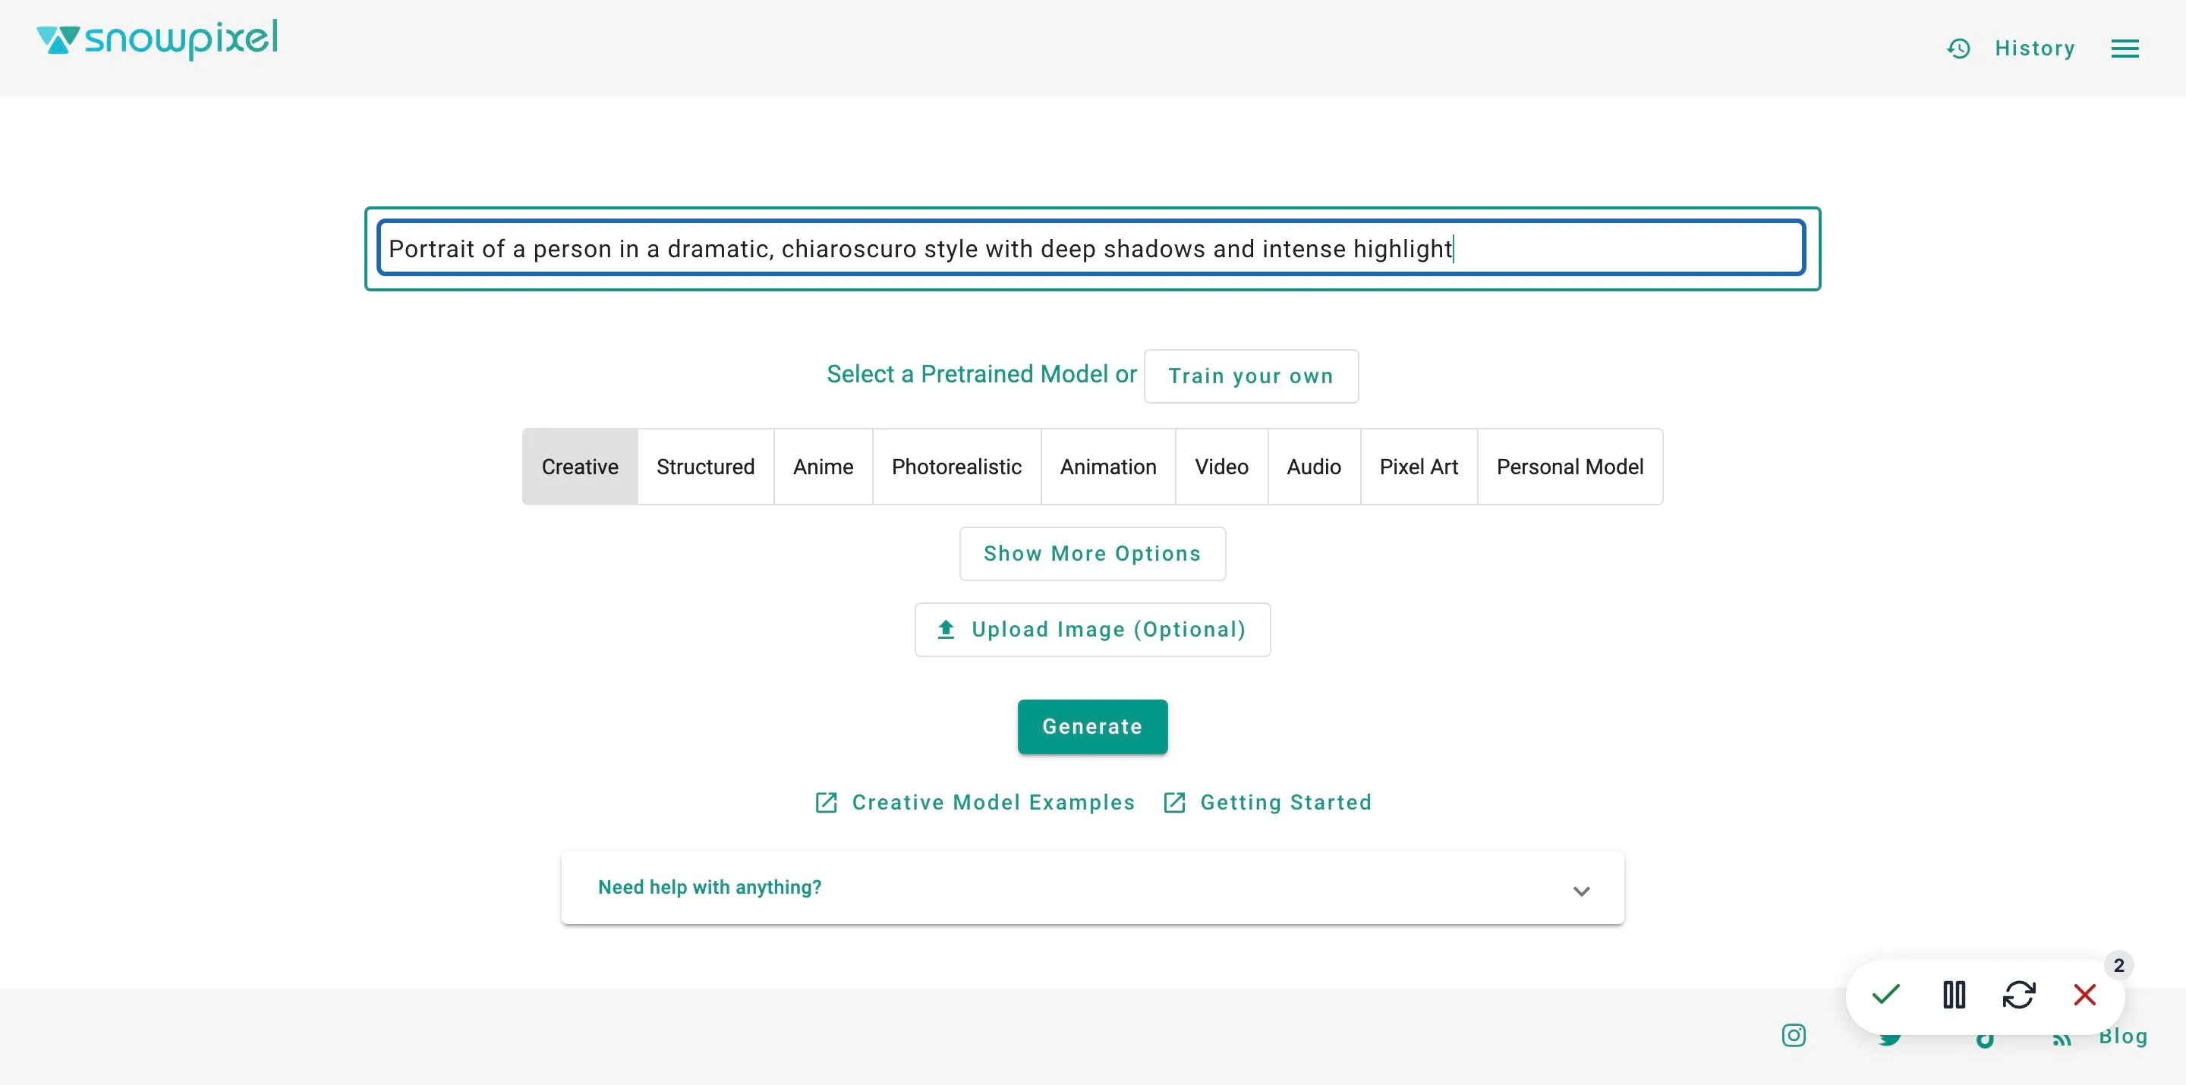Click Upload Image (Optional) button
This screenshot has width=2186, height=1085.
(1092, 630)
